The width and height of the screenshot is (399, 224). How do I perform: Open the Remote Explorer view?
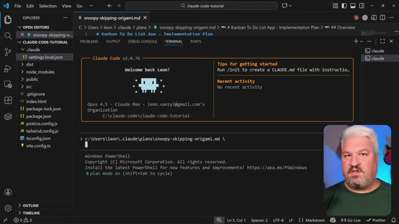click(8, 85)
